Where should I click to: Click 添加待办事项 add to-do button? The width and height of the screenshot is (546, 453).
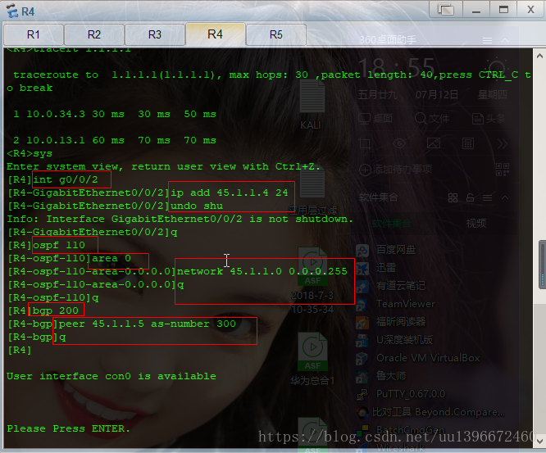click(396, 170)
